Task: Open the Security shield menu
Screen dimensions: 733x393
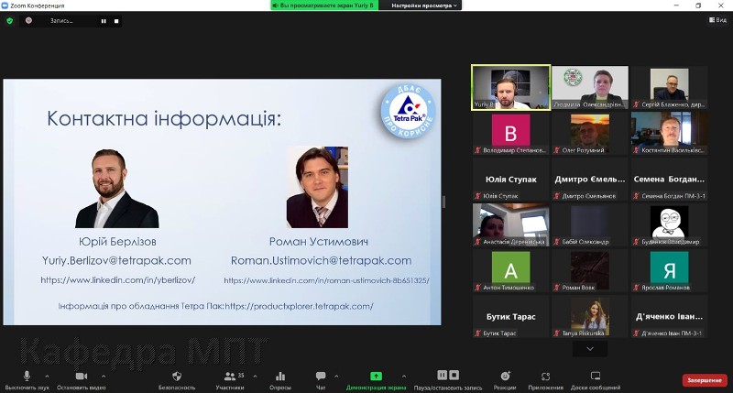Action: pos(177,377)
